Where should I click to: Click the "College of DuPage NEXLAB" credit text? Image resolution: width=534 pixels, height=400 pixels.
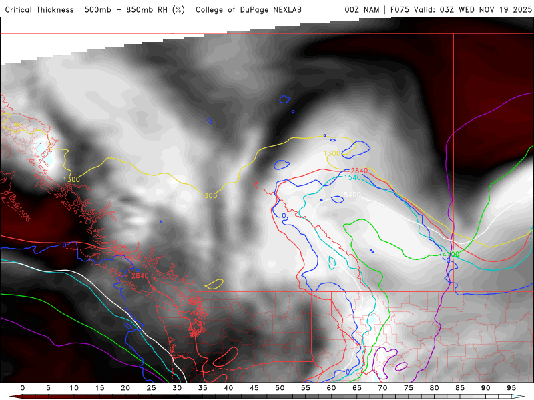pyautogui.click(x=248, y=10)
